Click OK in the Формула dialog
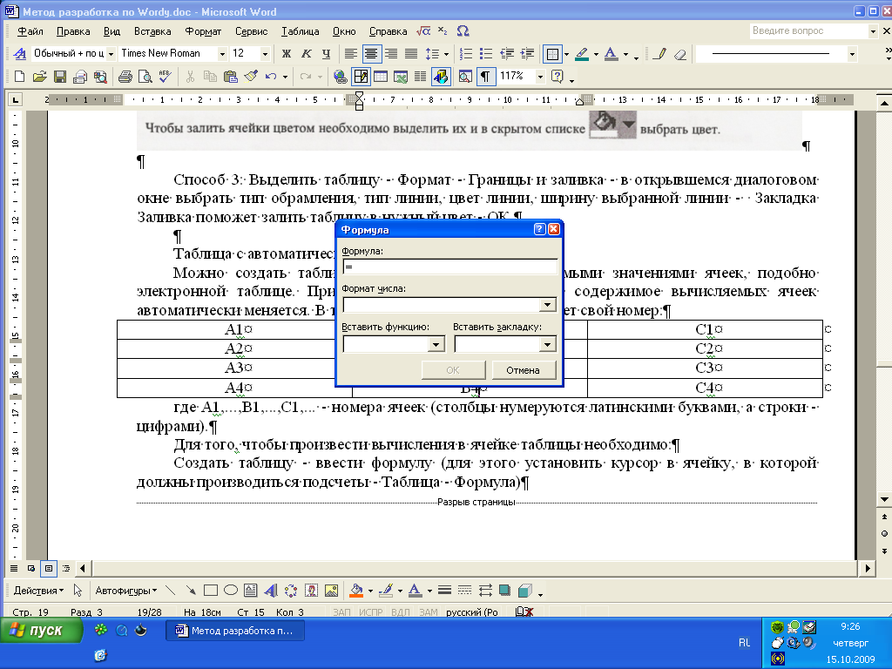This screenshot has width=892, height=669. 453,370
